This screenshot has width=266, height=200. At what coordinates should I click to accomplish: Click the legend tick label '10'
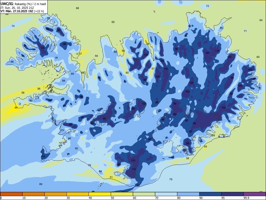(x=24, y=198)
